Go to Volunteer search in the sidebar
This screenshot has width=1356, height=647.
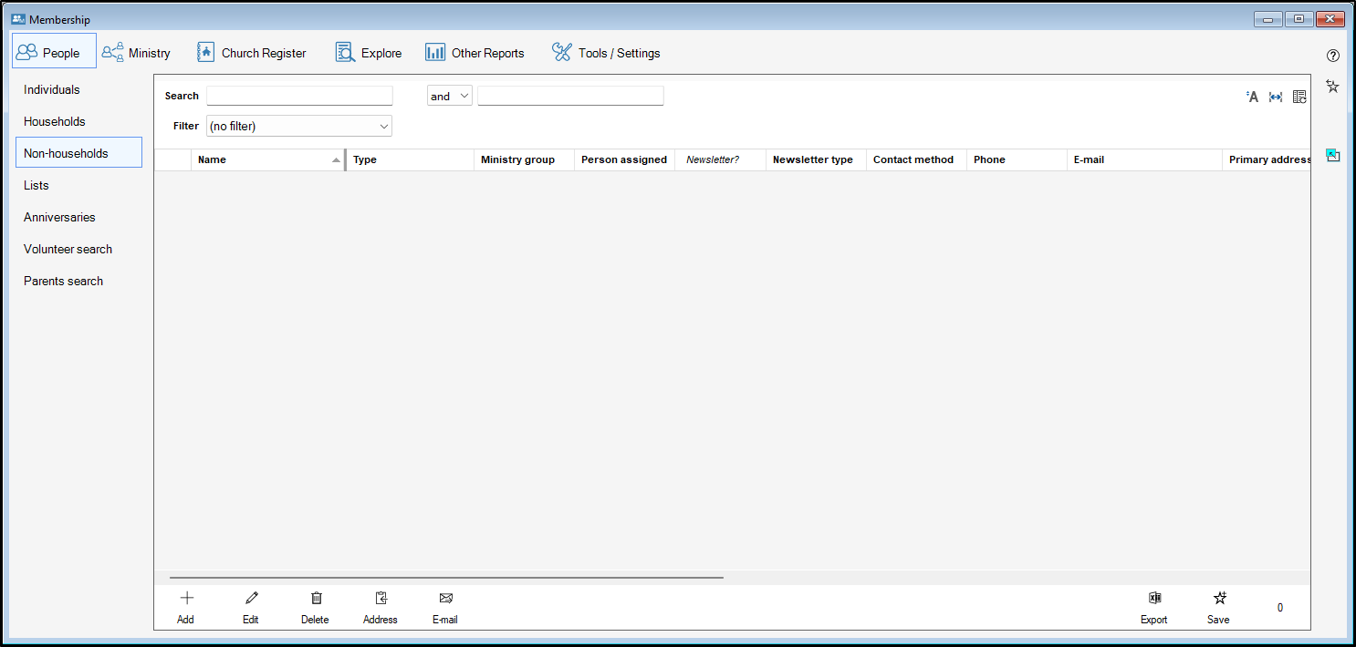pyautogui.click(x=68, y=249)
